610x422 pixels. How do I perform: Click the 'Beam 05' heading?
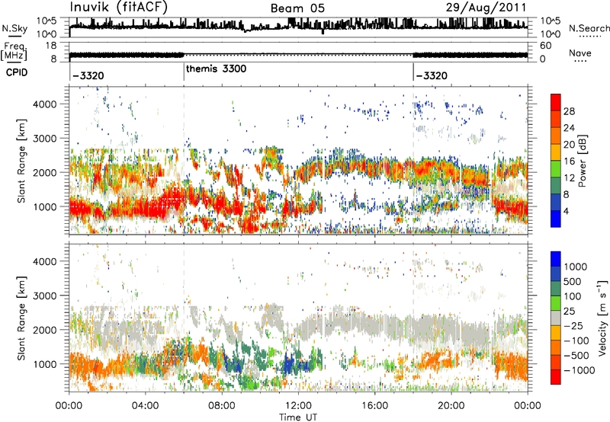[x=297, y=8]
